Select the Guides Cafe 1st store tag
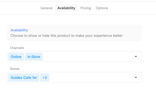 [x=24, y=78]
